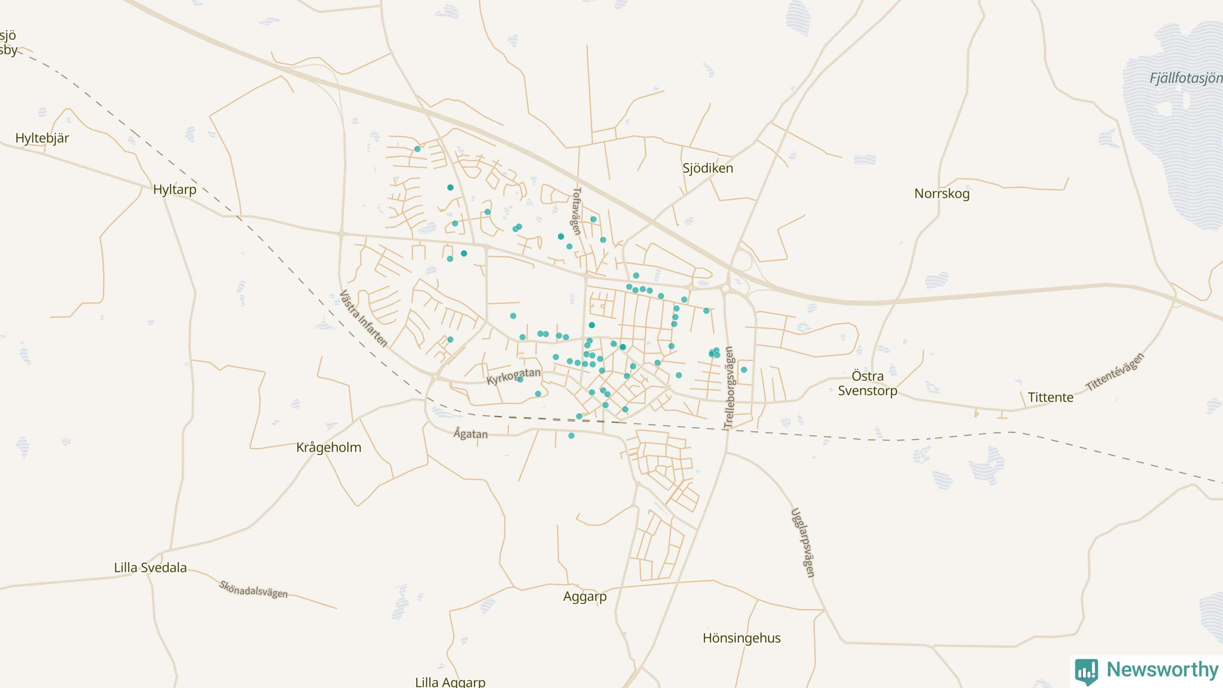
Task: Click the Tittente place label
Action: tap(1051, 398)
